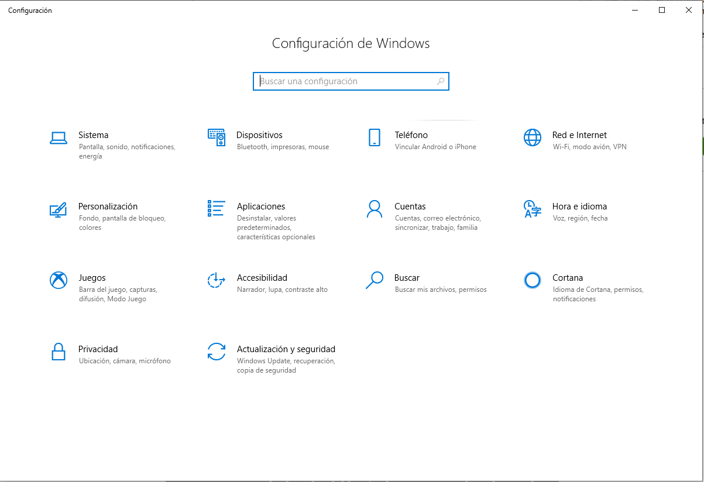
Task: Open Hora e idioma via its clock-letter icon
Action: point(531,209)
